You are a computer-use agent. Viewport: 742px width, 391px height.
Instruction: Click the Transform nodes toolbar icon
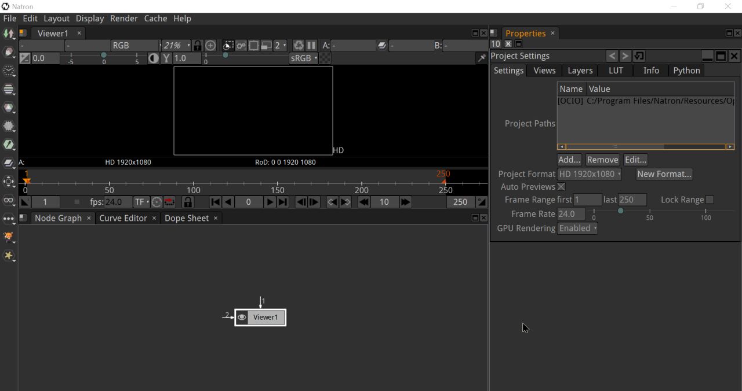9,182
